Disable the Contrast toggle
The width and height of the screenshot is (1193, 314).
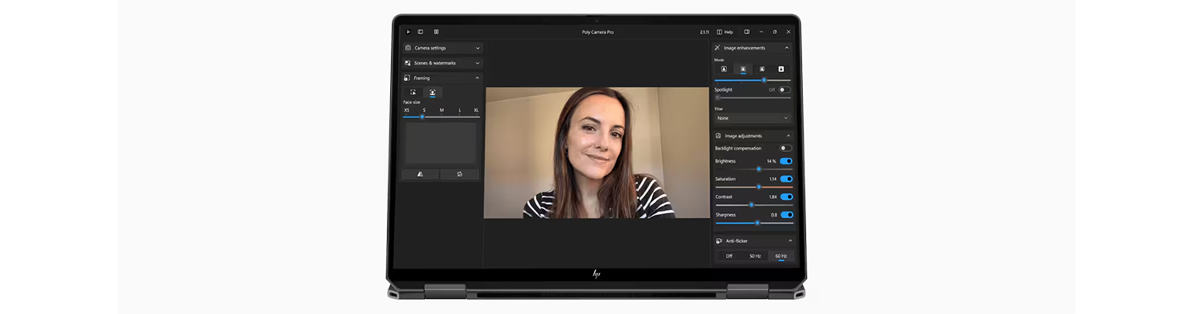pos(786,197)
